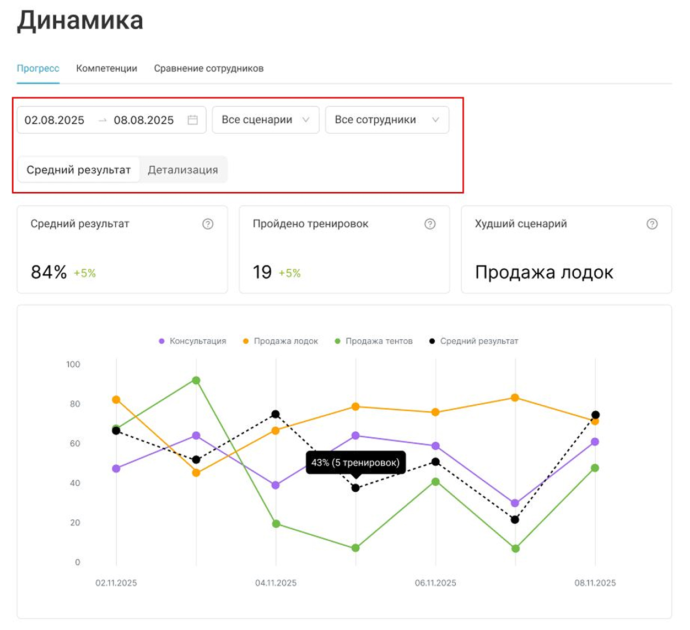
Task: Click the 06.11.2025 axis label
Action: (435, 583)
